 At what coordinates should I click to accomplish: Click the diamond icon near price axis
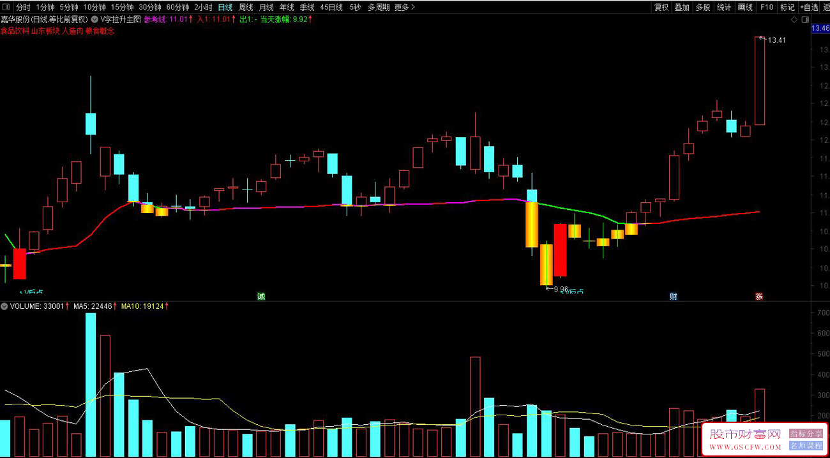tap(794, 20)
